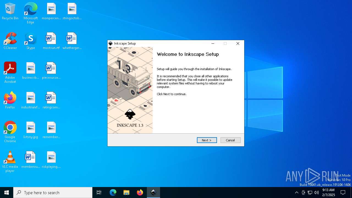This screenshot has height=198, width=352.
Task: Minimize the Inkscape Setup dialog
Action: (213, 43)
